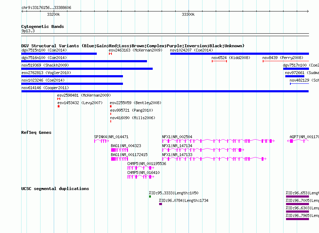The height and width of the screenshot is (233, 319).
Task: Click the SPINK4 NM_014471 gene glyph
Action: coord(101,141)
